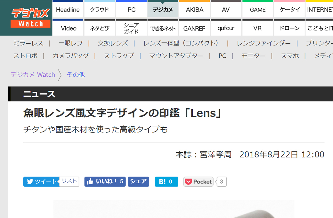Click the ツイート button
Image resolution: width=333 pixels, height=218 pixels.
tap(41, 182)
